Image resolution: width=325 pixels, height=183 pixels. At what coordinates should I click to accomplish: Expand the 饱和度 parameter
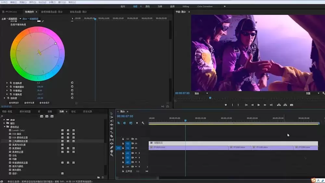click(x=5, y=98)
